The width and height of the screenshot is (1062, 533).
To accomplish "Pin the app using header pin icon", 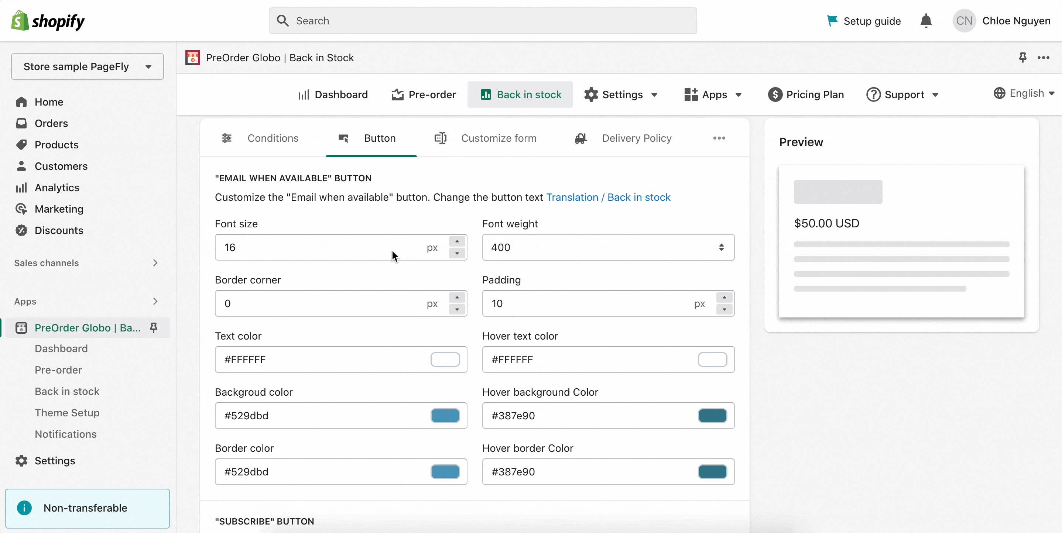I will pos(1022,57).
